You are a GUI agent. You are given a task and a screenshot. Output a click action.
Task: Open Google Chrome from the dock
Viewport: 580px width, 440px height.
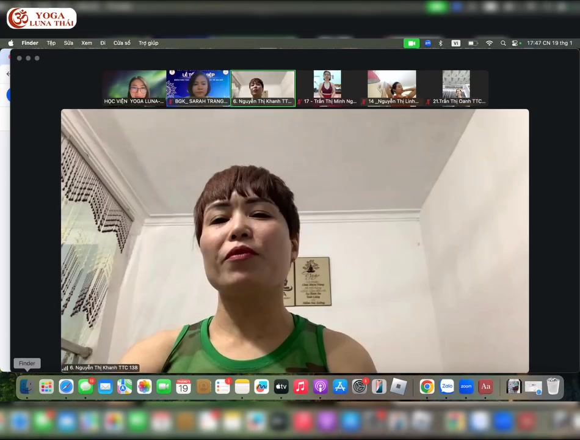point(427,387)
